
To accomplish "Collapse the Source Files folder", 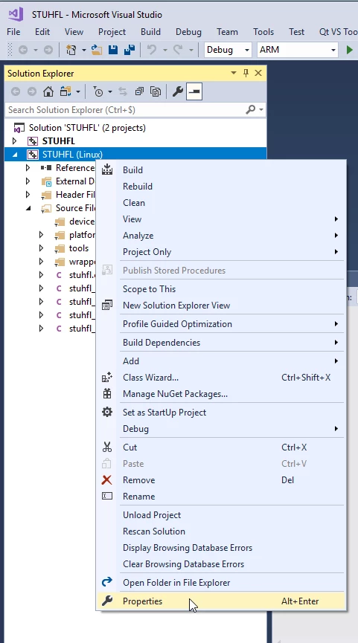I will [x=28, y=208].
